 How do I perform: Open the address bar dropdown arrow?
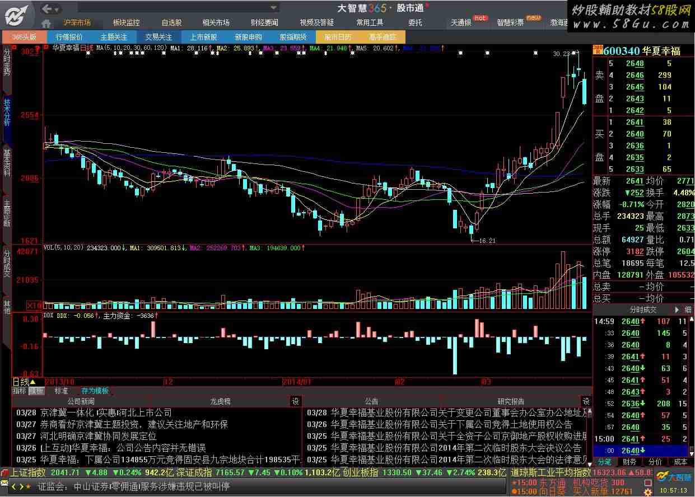(x=274, y=8)
